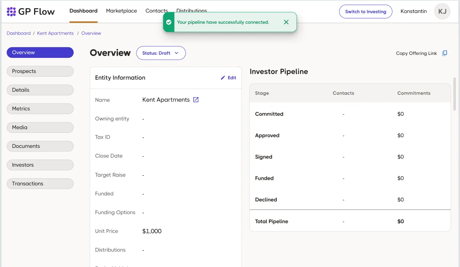Viewport: 460px width, 267px height.
Task: Click the Close Date field label
Action: (109, 156)
